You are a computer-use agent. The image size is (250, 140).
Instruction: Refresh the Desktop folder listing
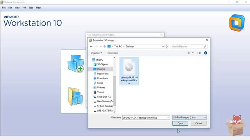pyautogui.click(x=167, y=47)
